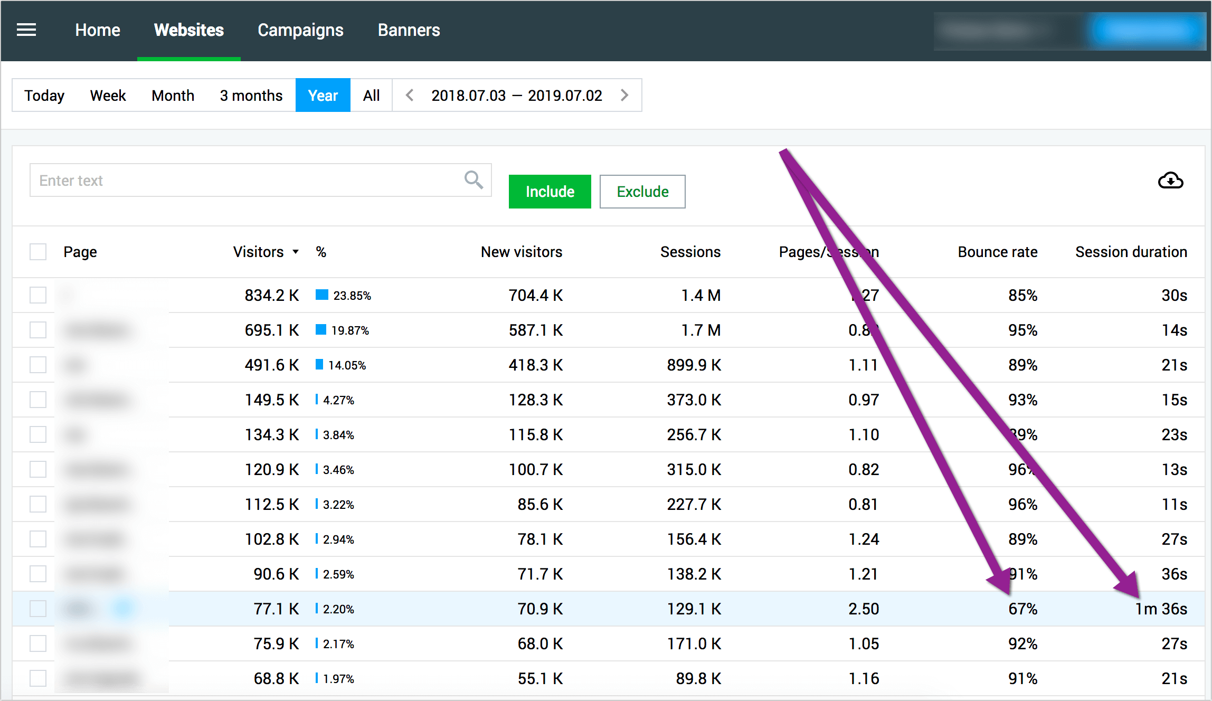Click the Exclude button
1212x701 pixels.
coord(642,191)
